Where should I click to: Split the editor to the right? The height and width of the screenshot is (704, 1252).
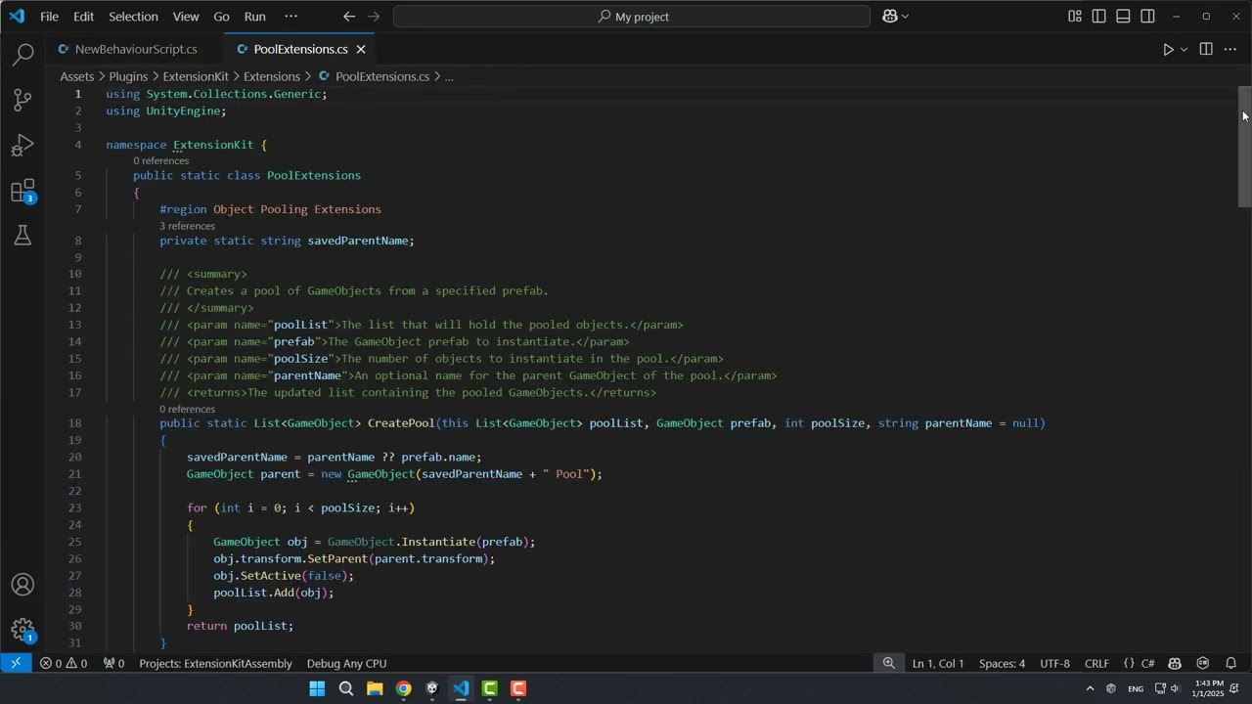1206,49
